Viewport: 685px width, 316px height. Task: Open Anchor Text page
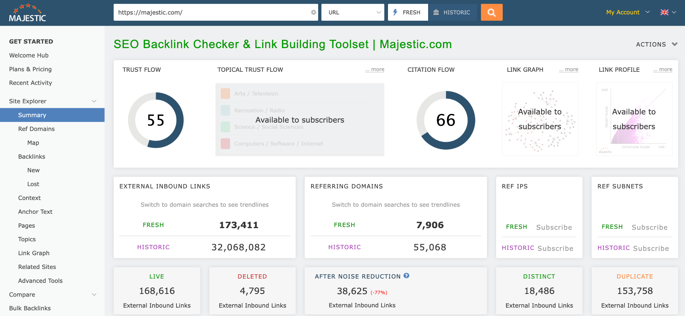tap(35, 212)
